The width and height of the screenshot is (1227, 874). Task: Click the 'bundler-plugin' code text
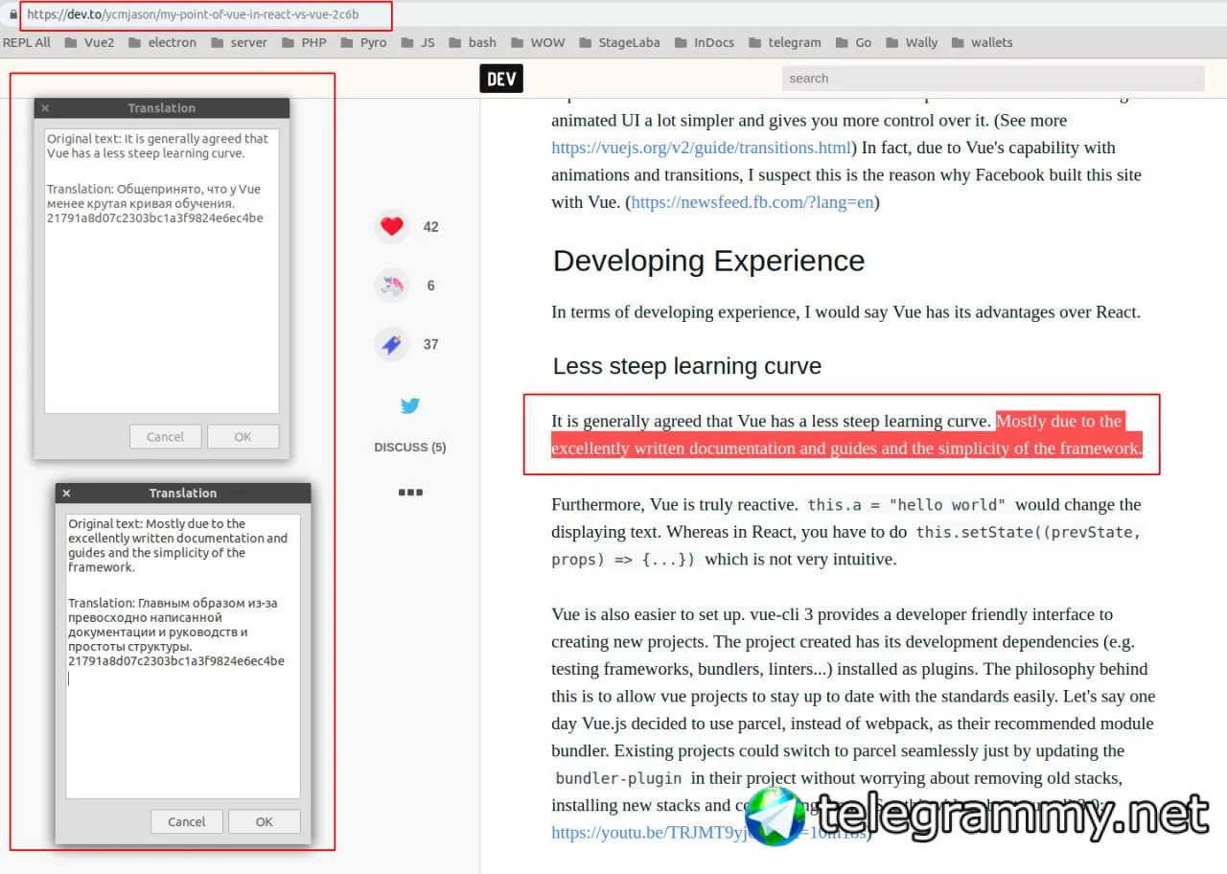(619, 778)
